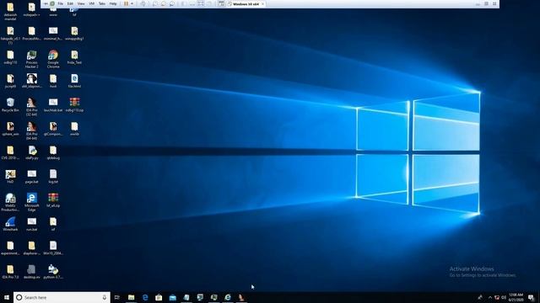Screen dimensions: 540x303
Task: Open the VMware File menu
Action: tap(60, 3)
